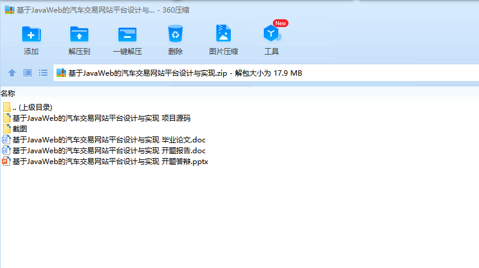The width and height of the screenshot is (479, 268).
Task: Switch to list view mode icon
Action: [43, 73]
